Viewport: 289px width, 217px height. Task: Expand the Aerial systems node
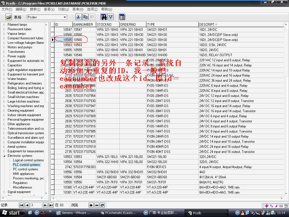click(x=4, y=147)
